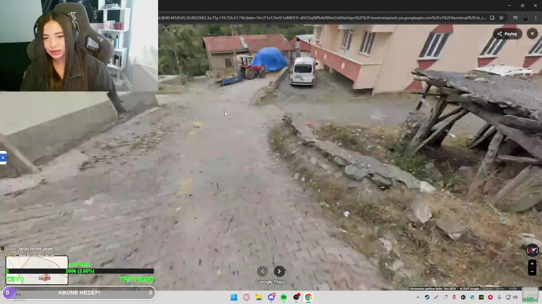Expand hidden system tray icons
542x304 pixels.
coord(418,297)
